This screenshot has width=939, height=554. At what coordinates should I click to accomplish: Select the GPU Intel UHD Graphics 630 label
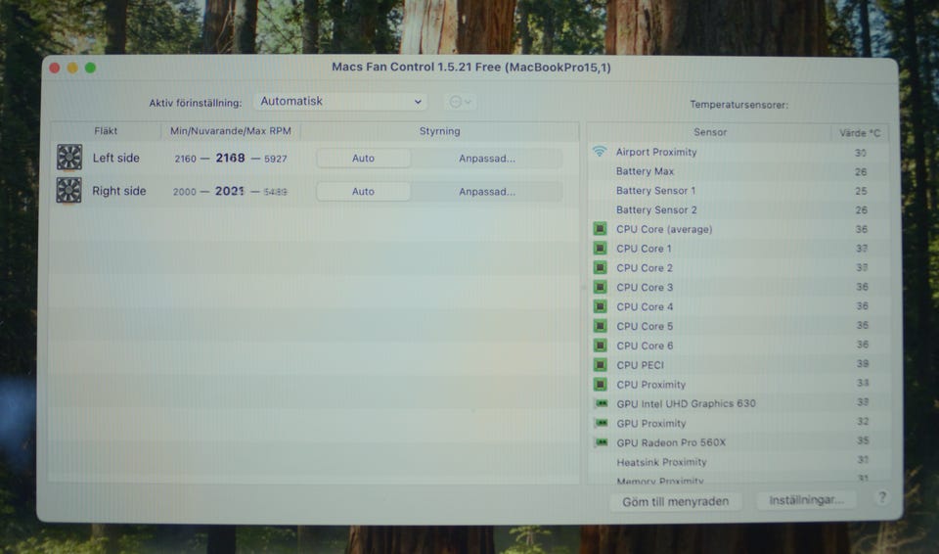click(687, 403)
